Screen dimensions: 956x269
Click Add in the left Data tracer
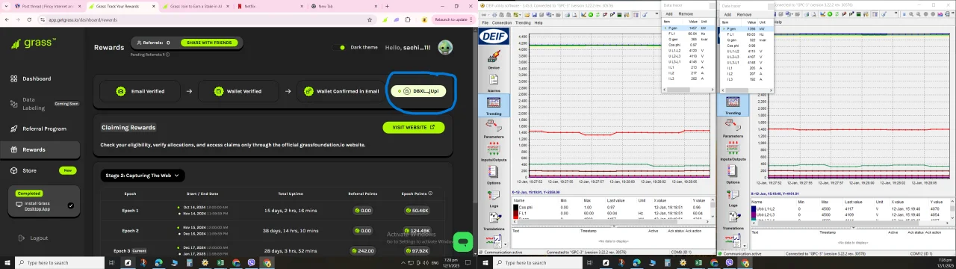tap(669, 14)
